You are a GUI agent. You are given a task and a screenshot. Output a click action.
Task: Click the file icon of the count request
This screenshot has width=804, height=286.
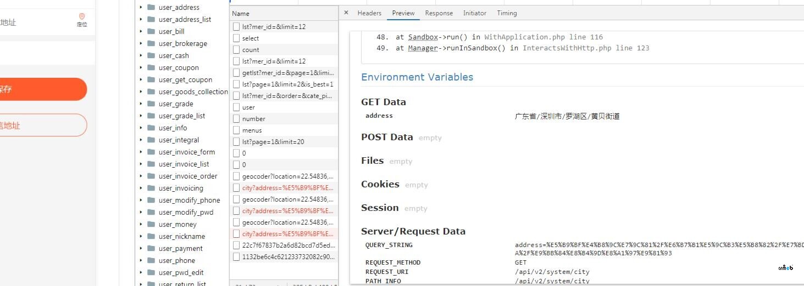tap(236, 49)
